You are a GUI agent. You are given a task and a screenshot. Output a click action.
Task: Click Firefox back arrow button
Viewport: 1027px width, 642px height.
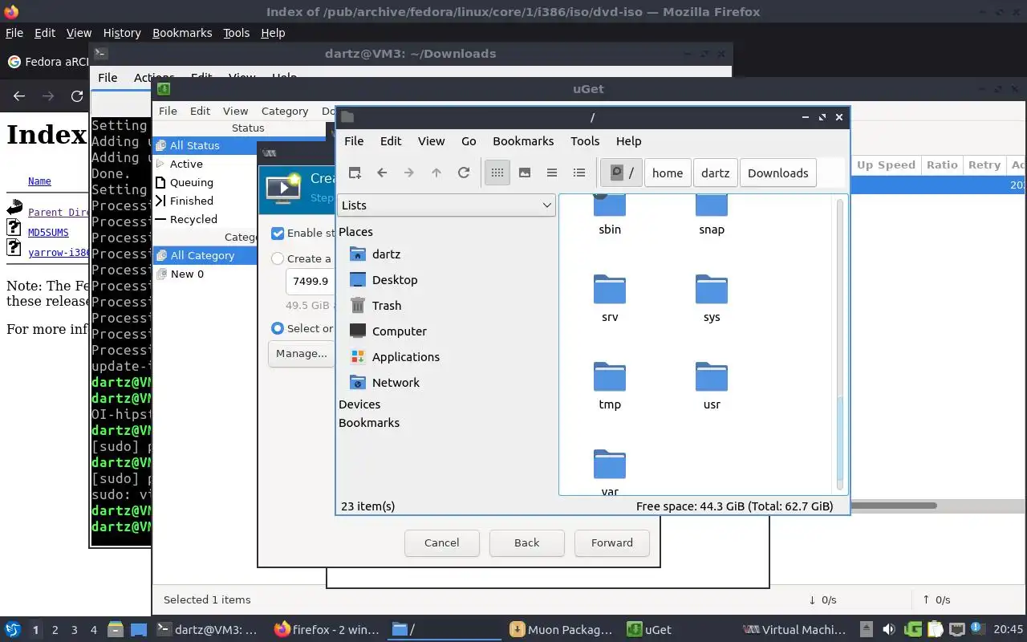tap(19, 95)
